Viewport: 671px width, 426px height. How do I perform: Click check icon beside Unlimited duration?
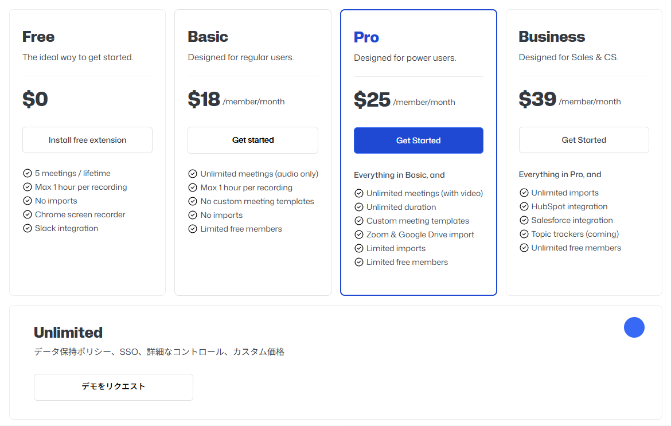(x=359, y=207)
